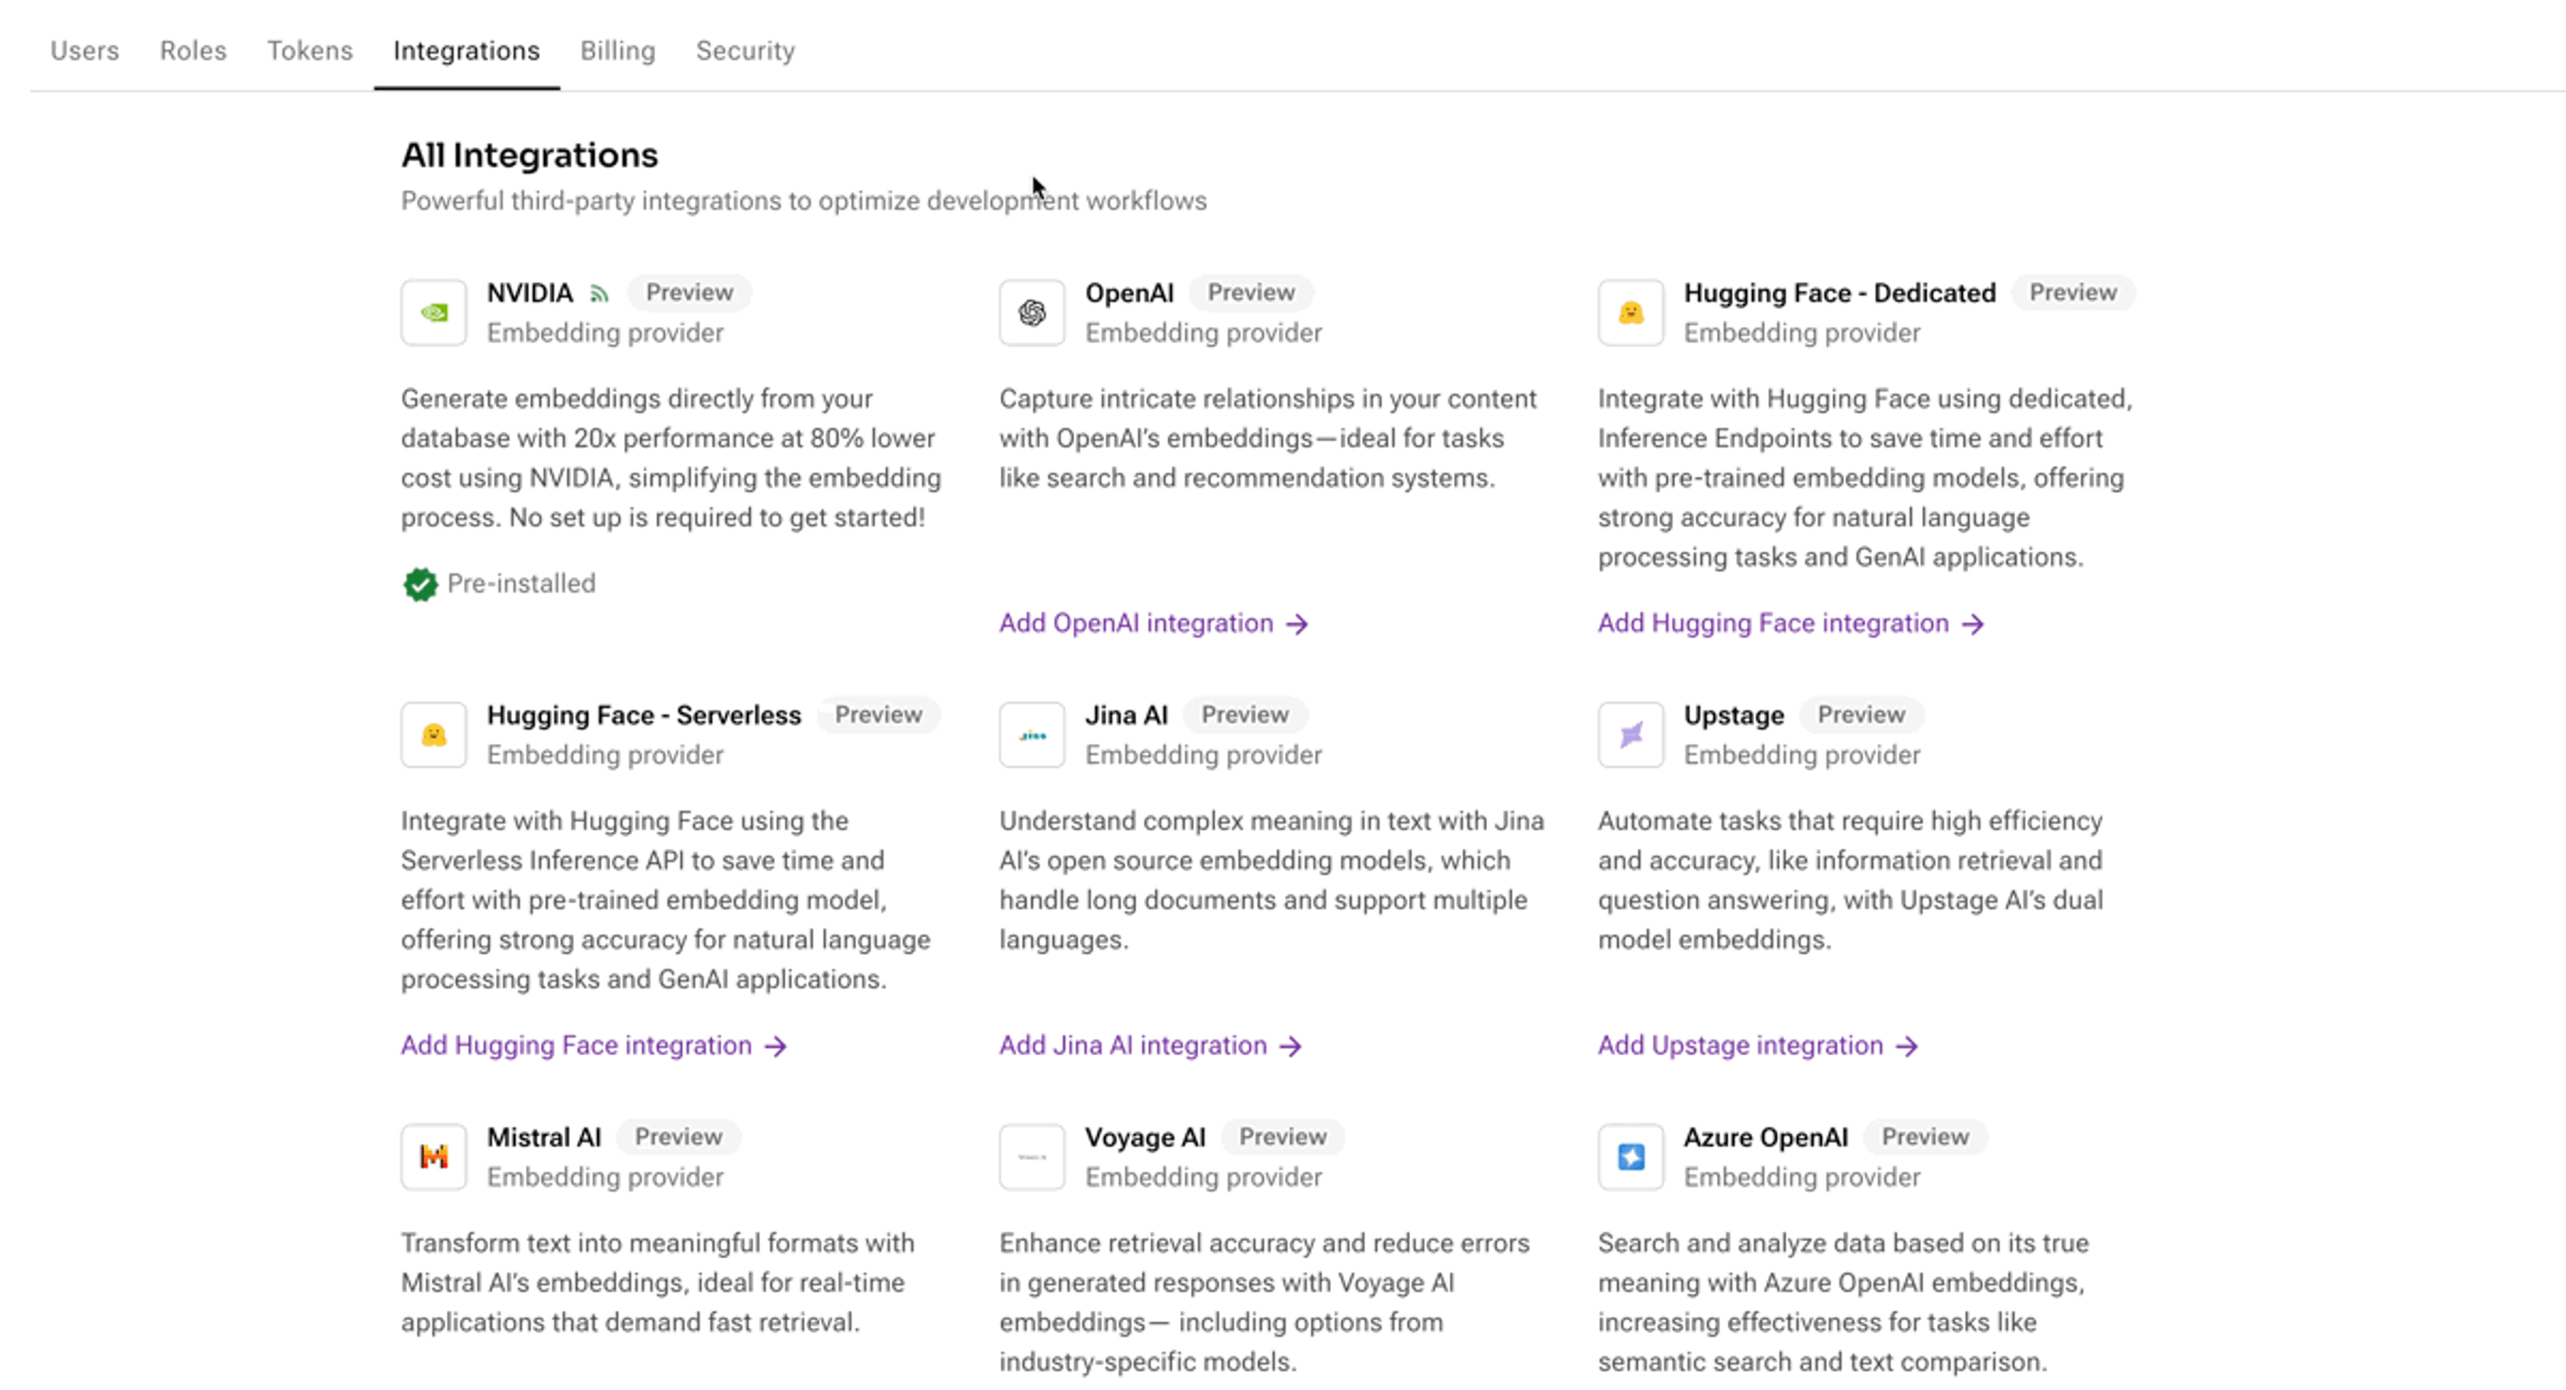Click Add Hugging Face integration under Dedicated
The image size is (2566, 1390).
click(x=1790, y=623)
